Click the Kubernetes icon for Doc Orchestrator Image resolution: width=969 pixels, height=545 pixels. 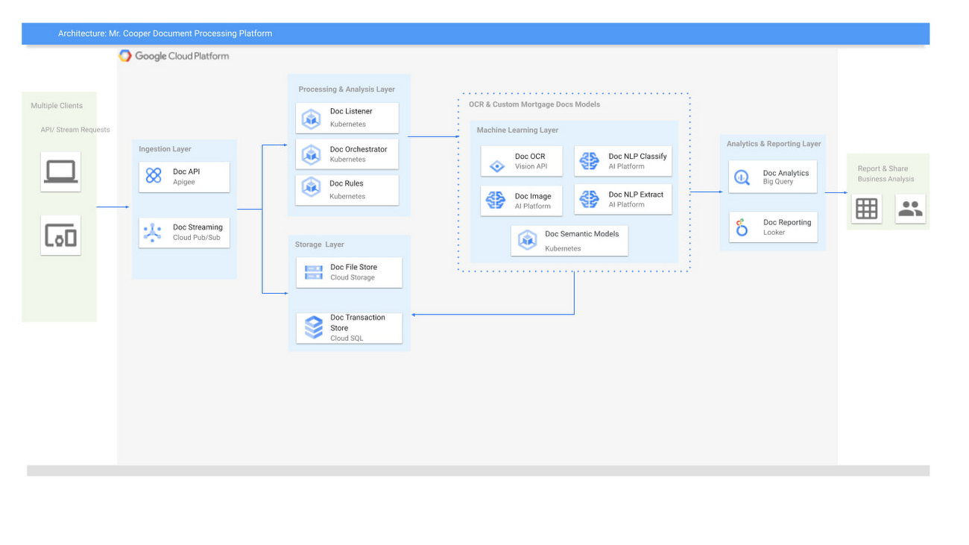click(x=311, y=154)
